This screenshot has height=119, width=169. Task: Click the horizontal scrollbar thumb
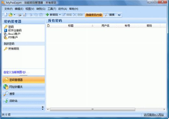pos(93,109)
